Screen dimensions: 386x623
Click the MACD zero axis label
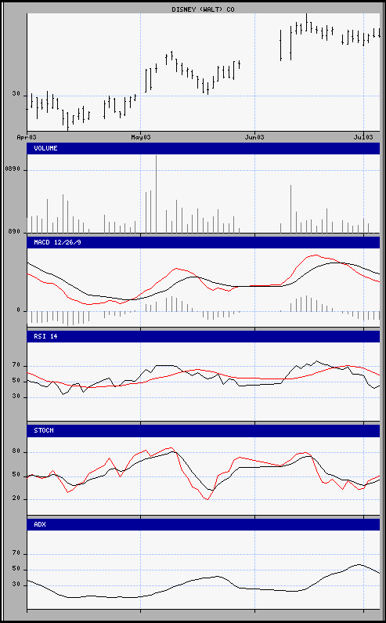(18, 310)
